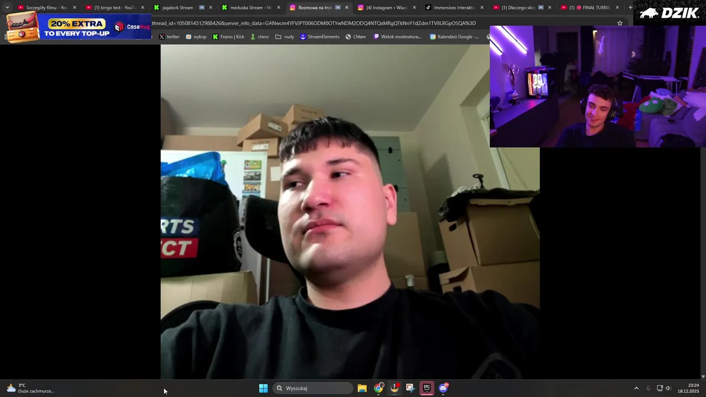This screenshot has width=706, height=397.
Task: Close the 'Rozmowa na Inst...' tab
Action: 346,8
